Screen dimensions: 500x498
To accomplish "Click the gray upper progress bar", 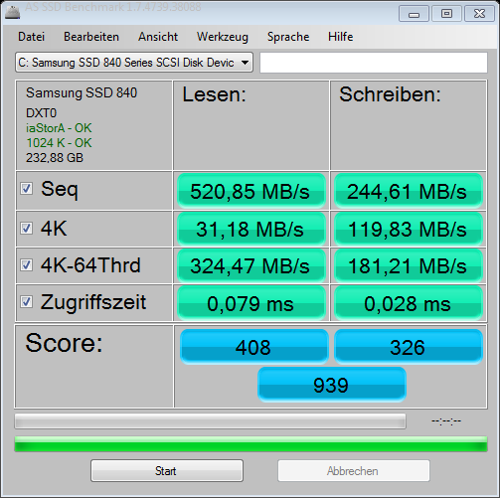I will tap(210, 420).
